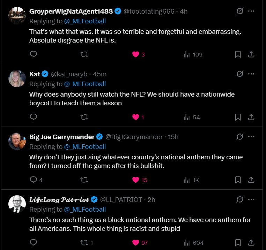Expand more options on LifeLong Patriot's tweet
Image resolution: width=266 pixels, height=250 pixels.
251,199
